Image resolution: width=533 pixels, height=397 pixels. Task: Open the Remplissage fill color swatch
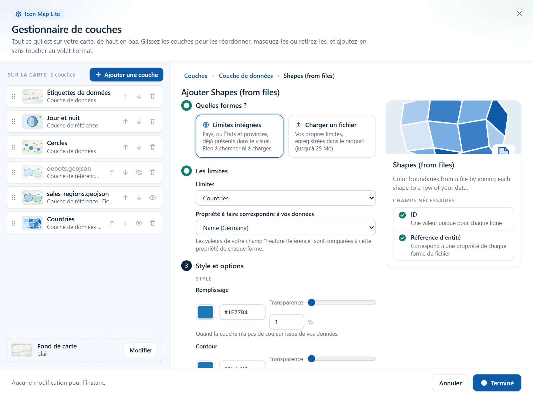(206, 312)
